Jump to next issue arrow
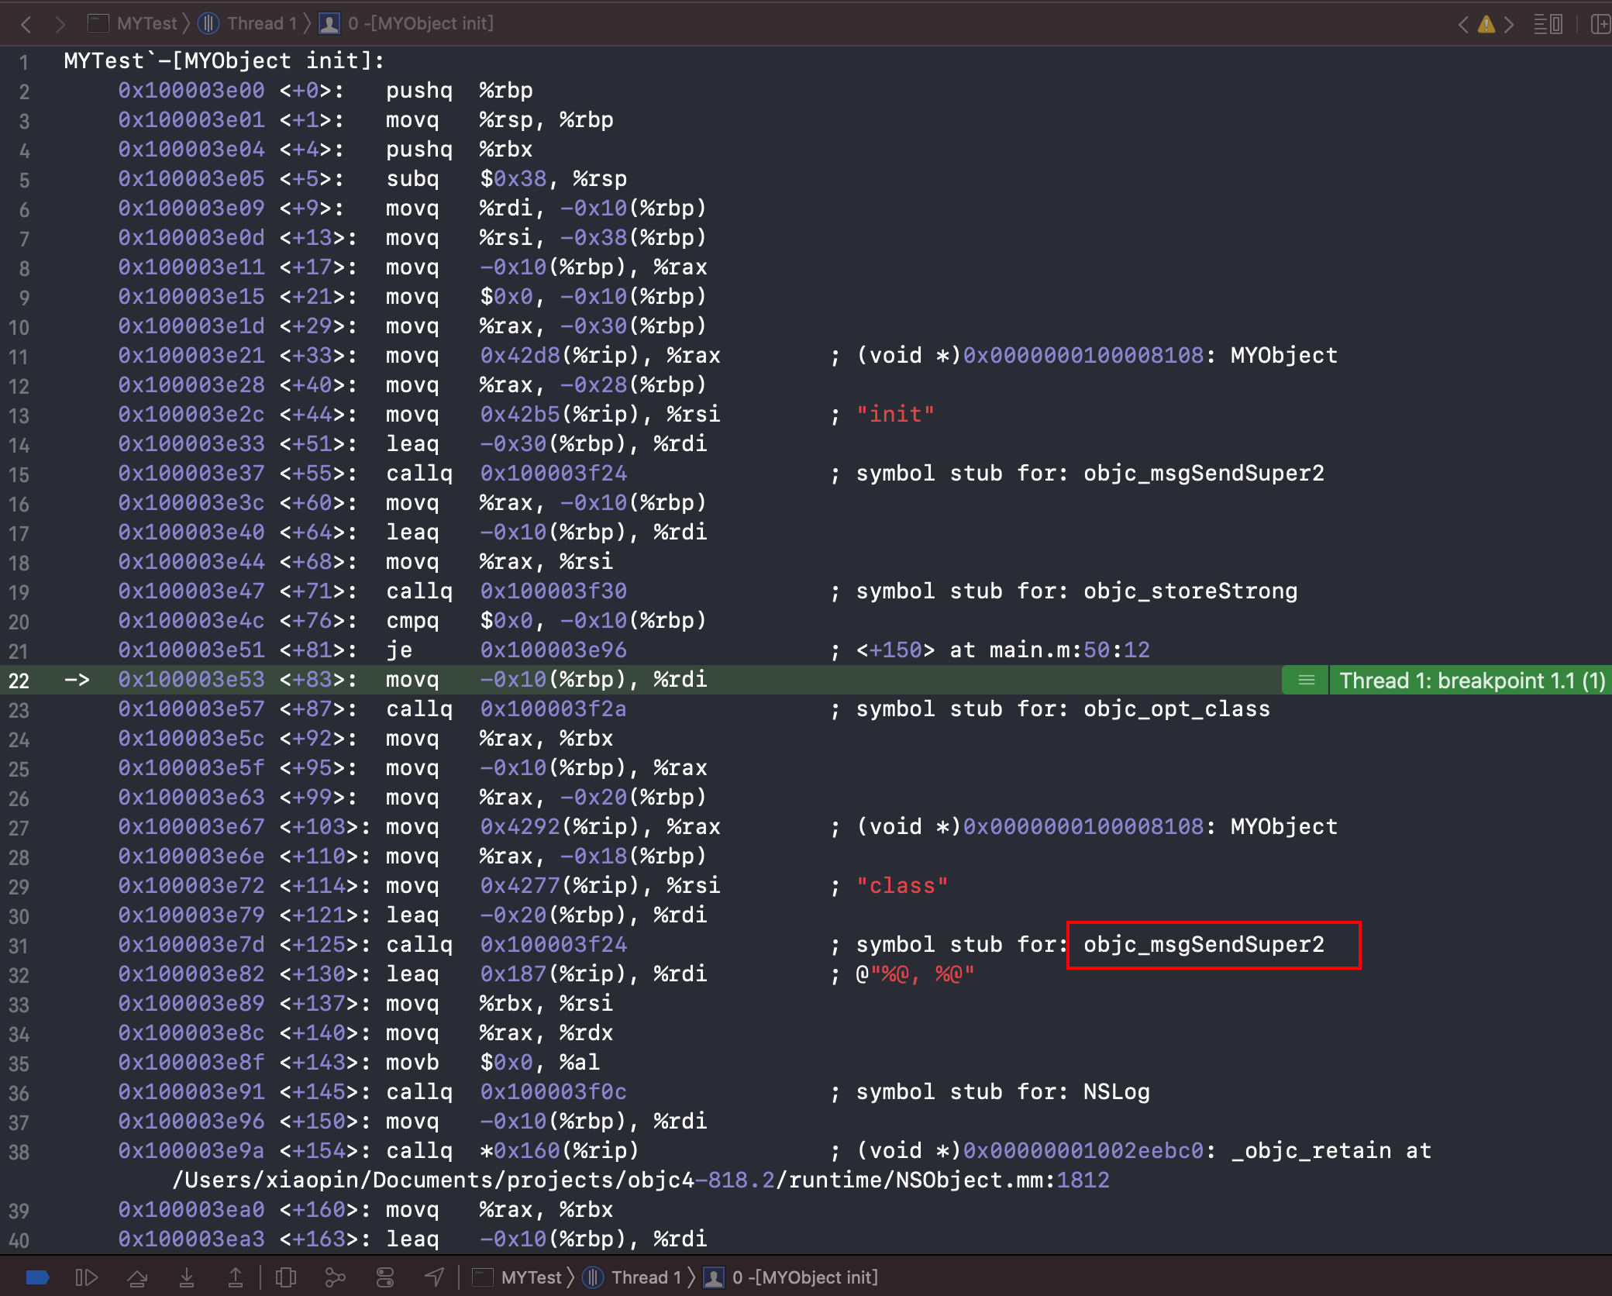The width and height of the screenshot is (1612, 1296). [1509, 24]
